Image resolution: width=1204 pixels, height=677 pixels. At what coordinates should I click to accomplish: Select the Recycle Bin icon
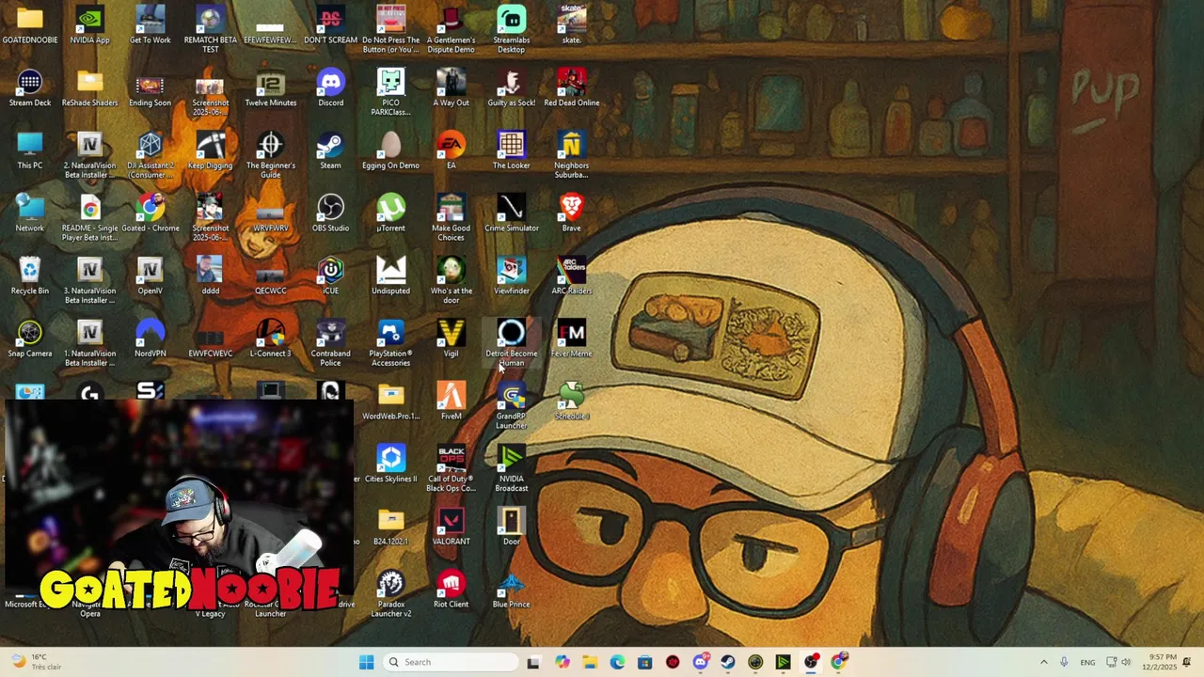[x=30, y=276]
